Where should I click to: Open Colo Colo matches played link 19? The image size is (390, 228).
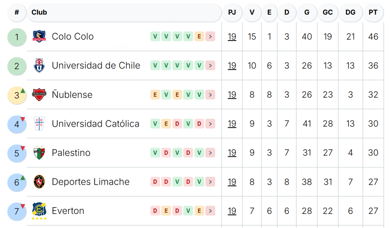click(x=232, y=37)
